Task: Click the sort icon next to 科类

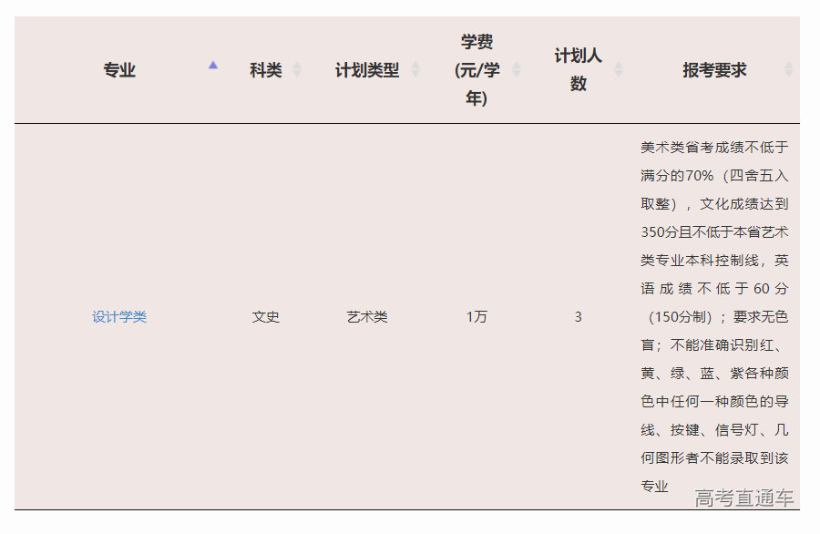Action: coord(297,70)
